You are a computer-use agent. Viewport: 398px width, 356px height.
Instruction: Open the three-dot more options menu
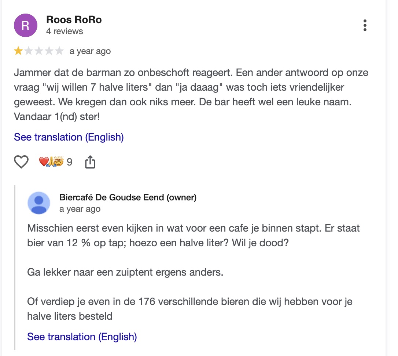[x=365, y=25]
